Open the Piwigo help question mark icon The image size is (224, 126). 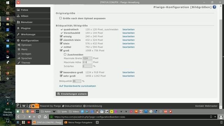pos(214,7)
